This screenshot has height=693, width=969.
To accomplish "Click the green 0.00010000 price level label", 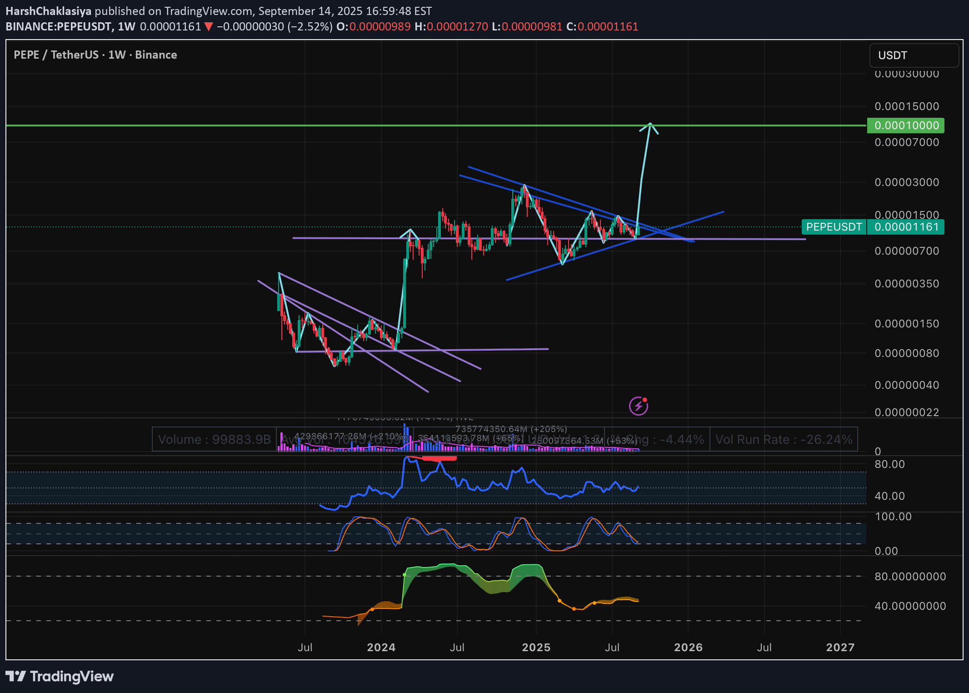I will pyautogui.click(x=905, y=126).
